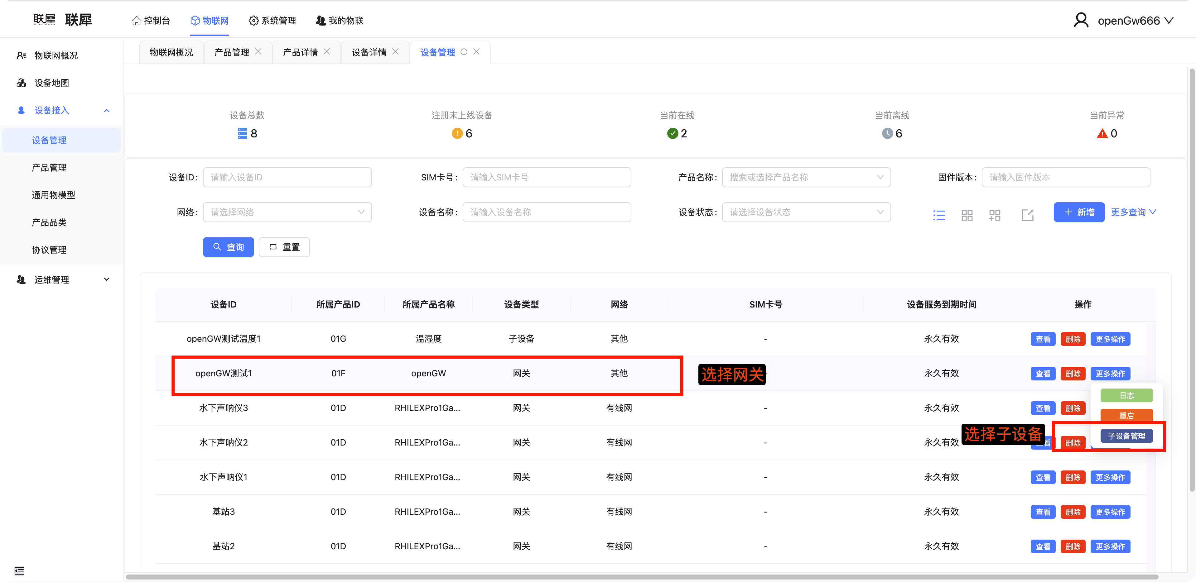Image resolution: width=1196 pixels, height=582 pixels.
Task: Click the user avatar icon
Action: (x=1081, y=21)
